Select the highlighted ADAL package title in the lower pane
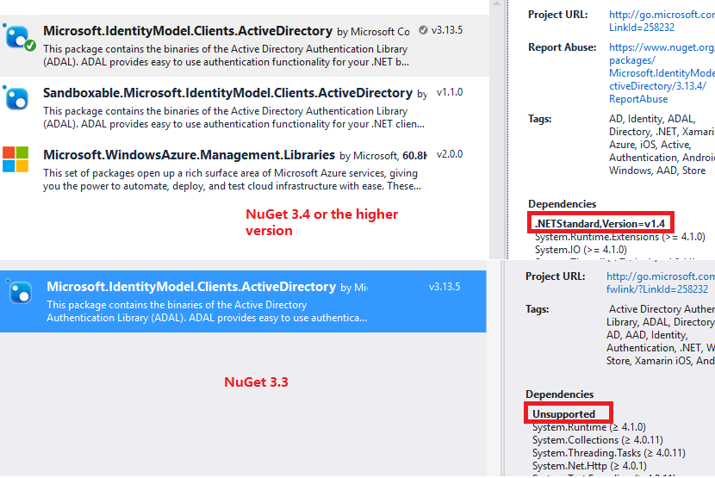 [191, 287]
